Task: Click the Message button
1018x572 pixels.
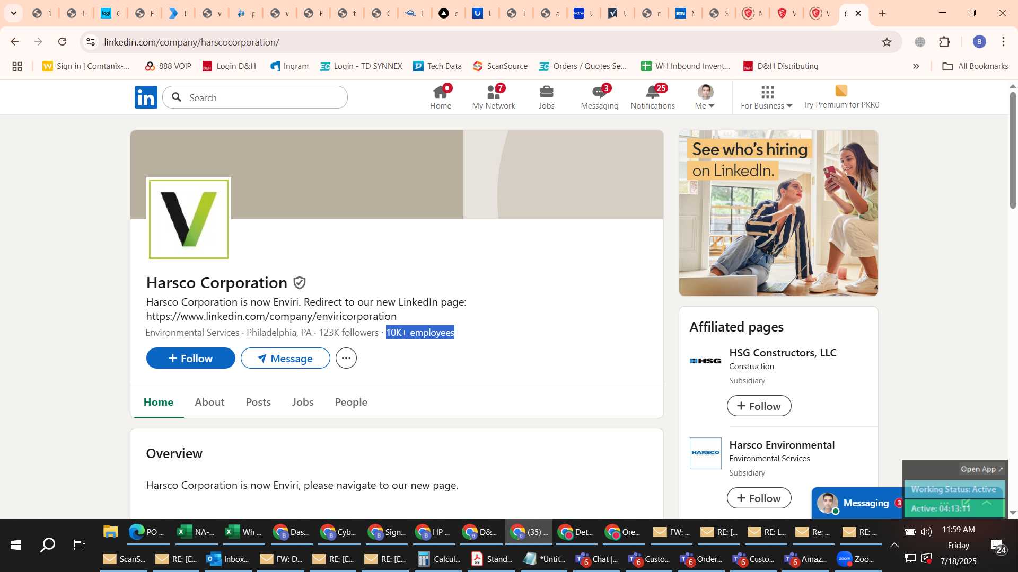Action: tap(285, 358)
